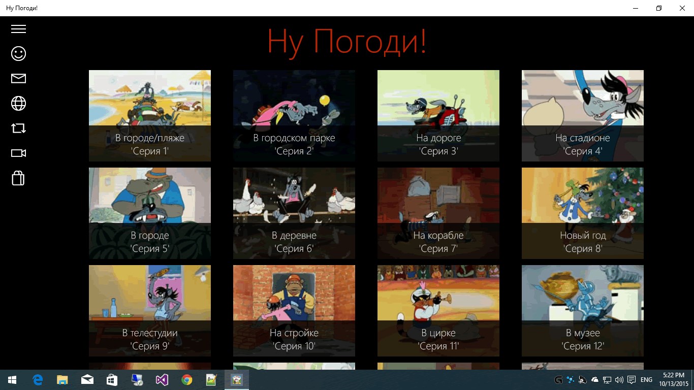The image size is (694, 390).
Task: Click the ENG language indicator
Action: click(x=646, y=380)
